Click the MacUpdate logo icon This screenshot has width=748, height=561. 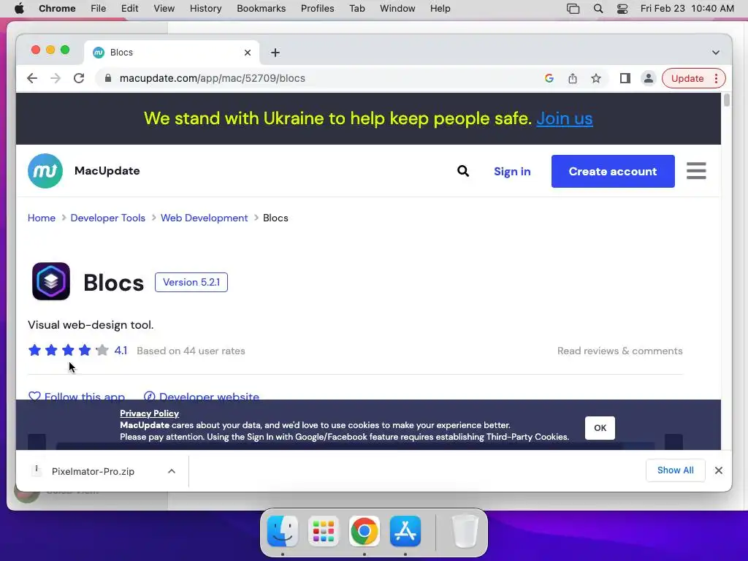click(45, 171)
